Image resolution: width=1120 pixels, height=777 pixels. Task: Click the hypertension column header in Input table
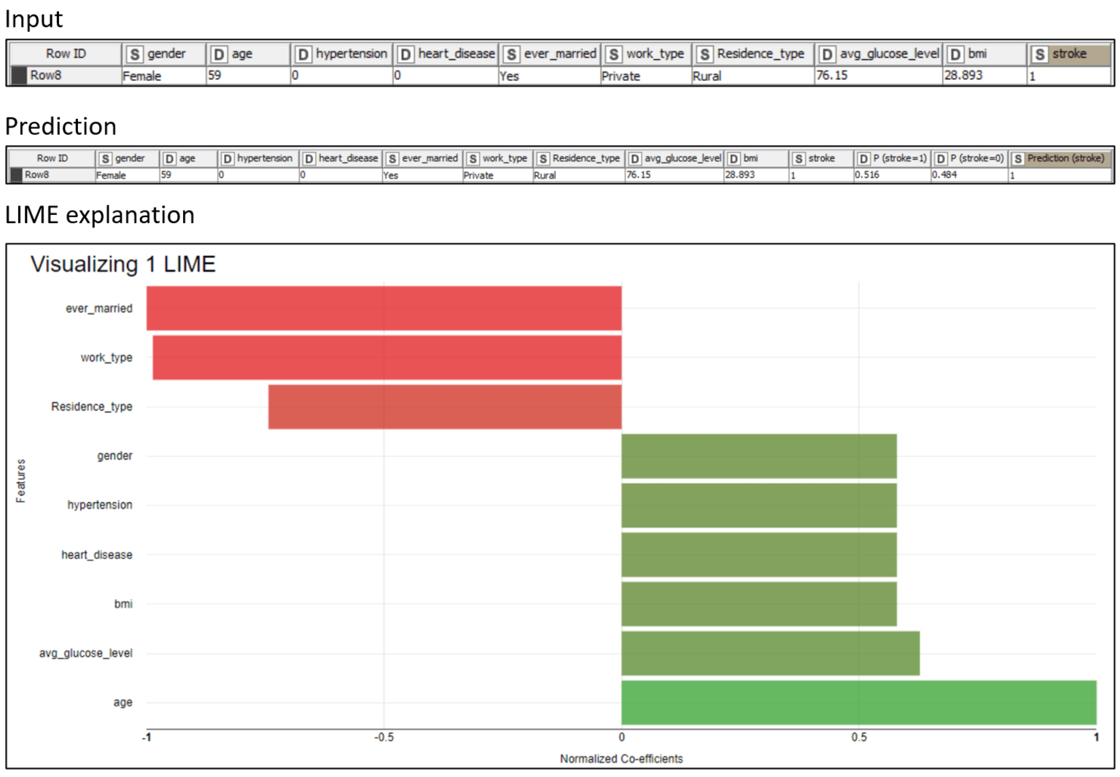[342, 54]
